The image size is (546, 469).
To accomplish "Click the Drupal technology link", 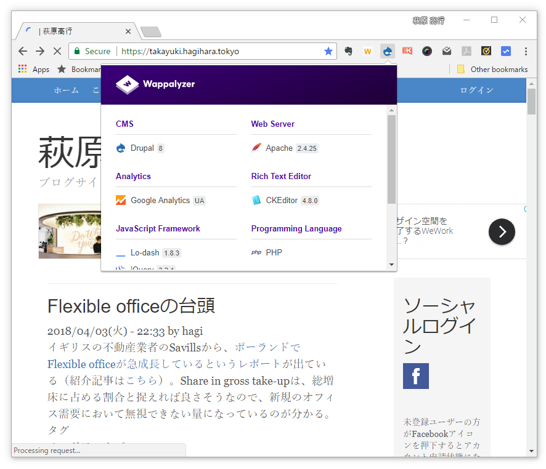I will click(142, 148).
